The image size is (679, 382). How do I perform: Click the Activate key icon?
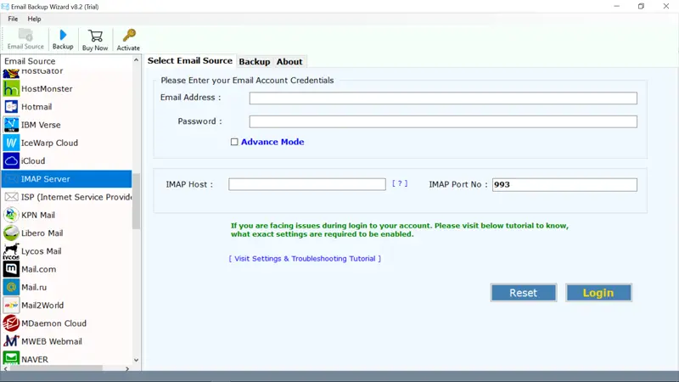point(129,36)
